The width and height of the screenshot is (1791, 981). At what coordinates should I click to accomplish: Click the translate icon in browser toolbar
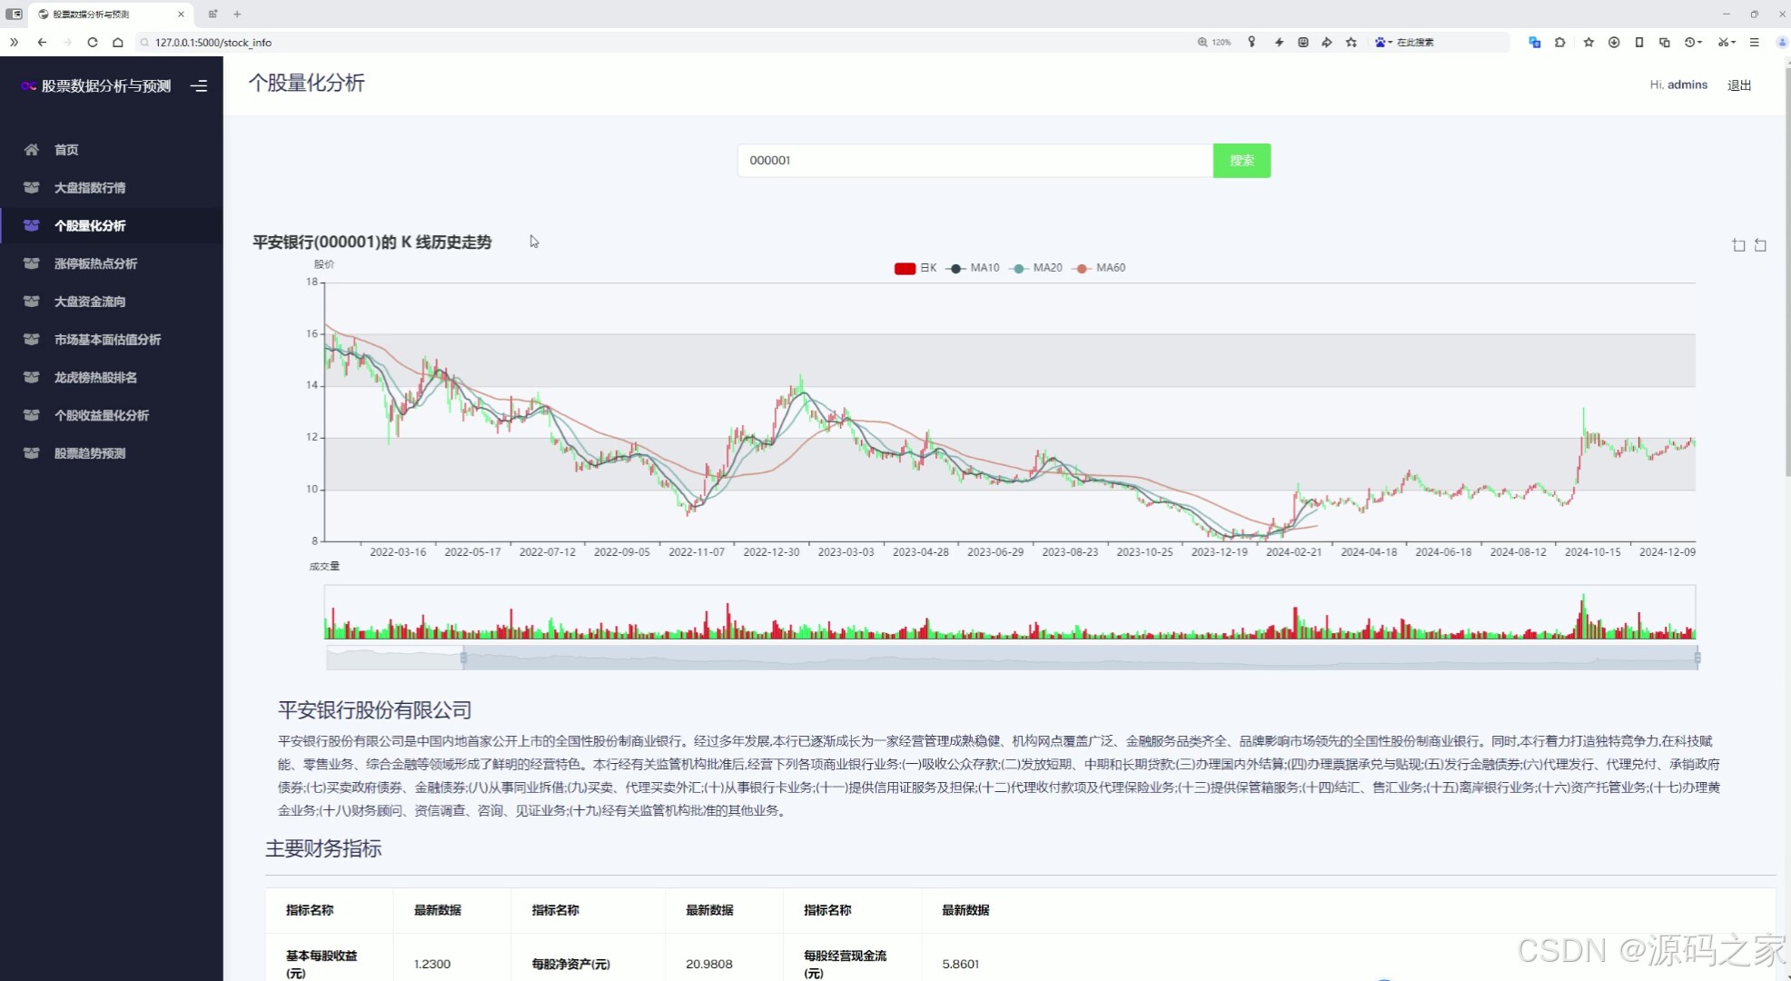coord(1535,42)
